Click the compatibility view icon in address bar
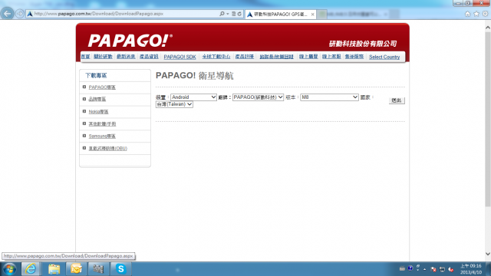 pyautogui.click(x=233, y=14)
